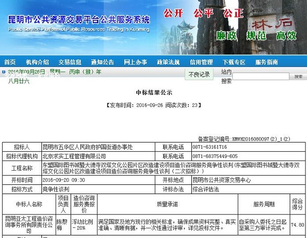Screen dimensions: 307x238
Task: Click the 备案登记编号 registration number text
Action: tap(244, 138)
